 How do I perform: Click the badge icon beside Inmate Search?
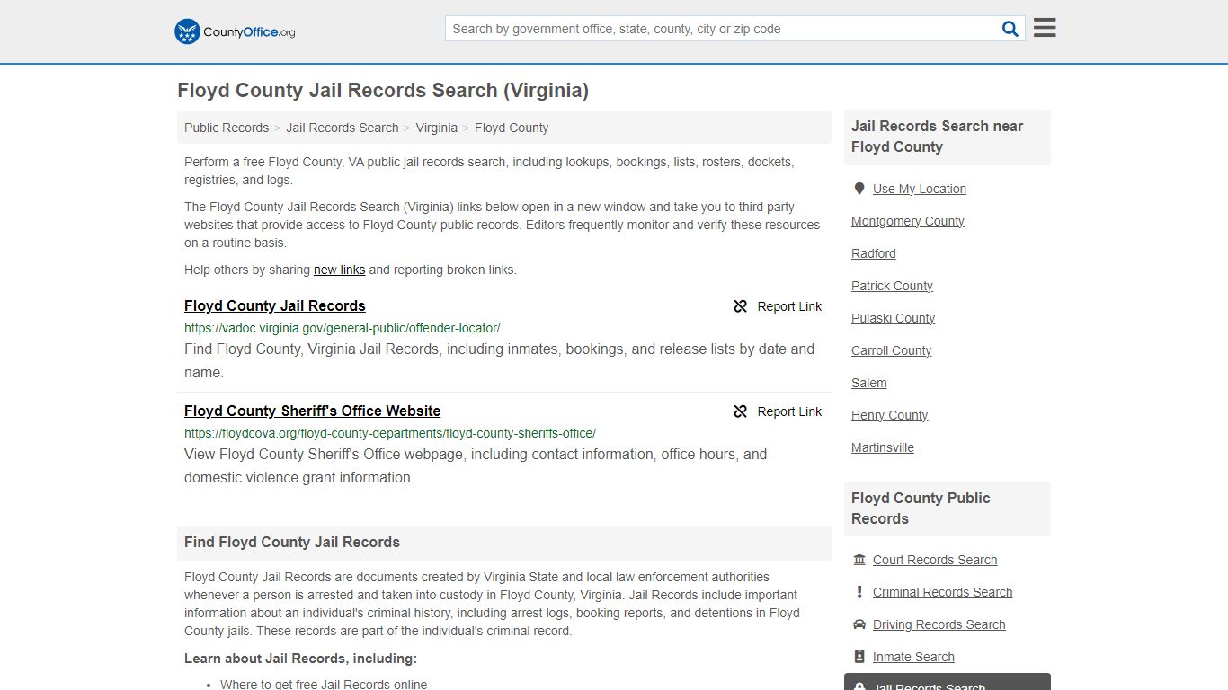[859, 657]
